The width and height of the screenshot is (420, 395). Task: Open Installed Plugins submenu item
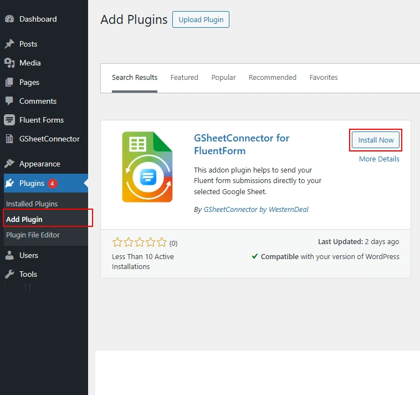click(32, 204)
